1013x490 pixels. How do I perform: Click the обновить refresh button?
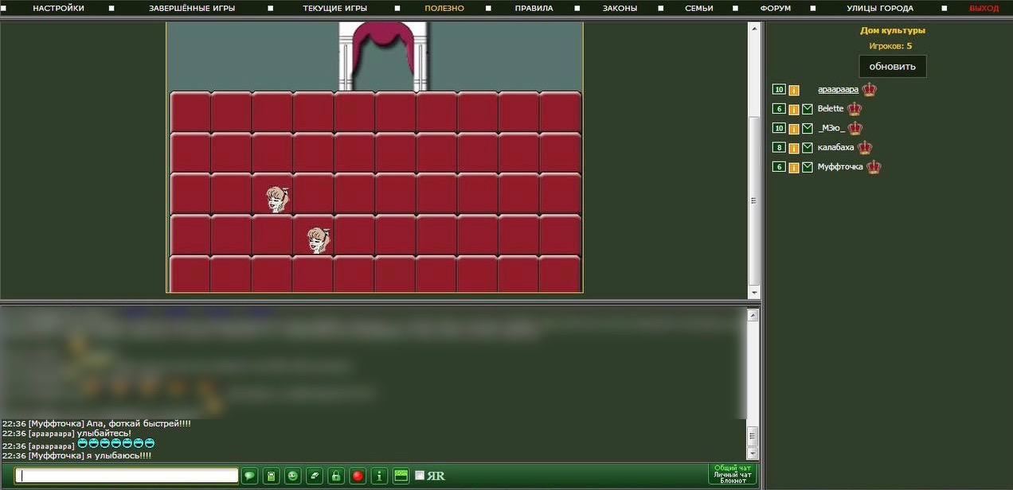(x=893, y=66)
